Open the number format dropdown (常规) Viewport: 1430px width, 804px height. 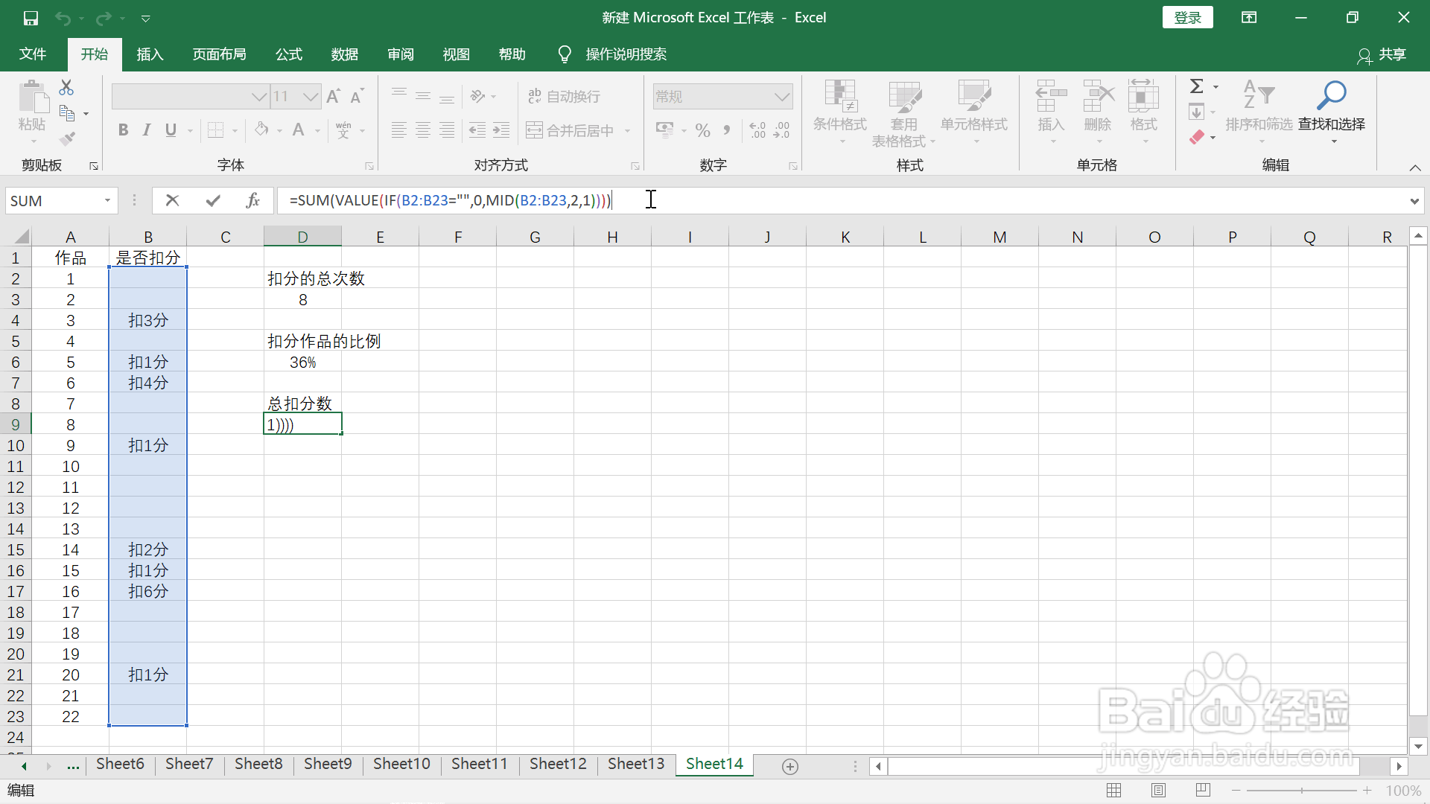[x=781, y=96]
